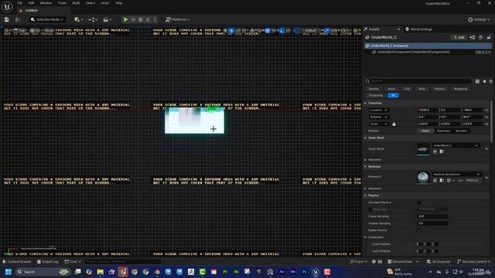
Task: Open the Build menu
Action: coord(76,3)
